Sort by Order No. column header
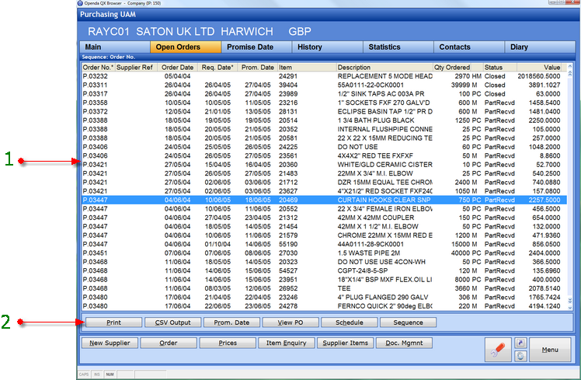 pos(98,68)
